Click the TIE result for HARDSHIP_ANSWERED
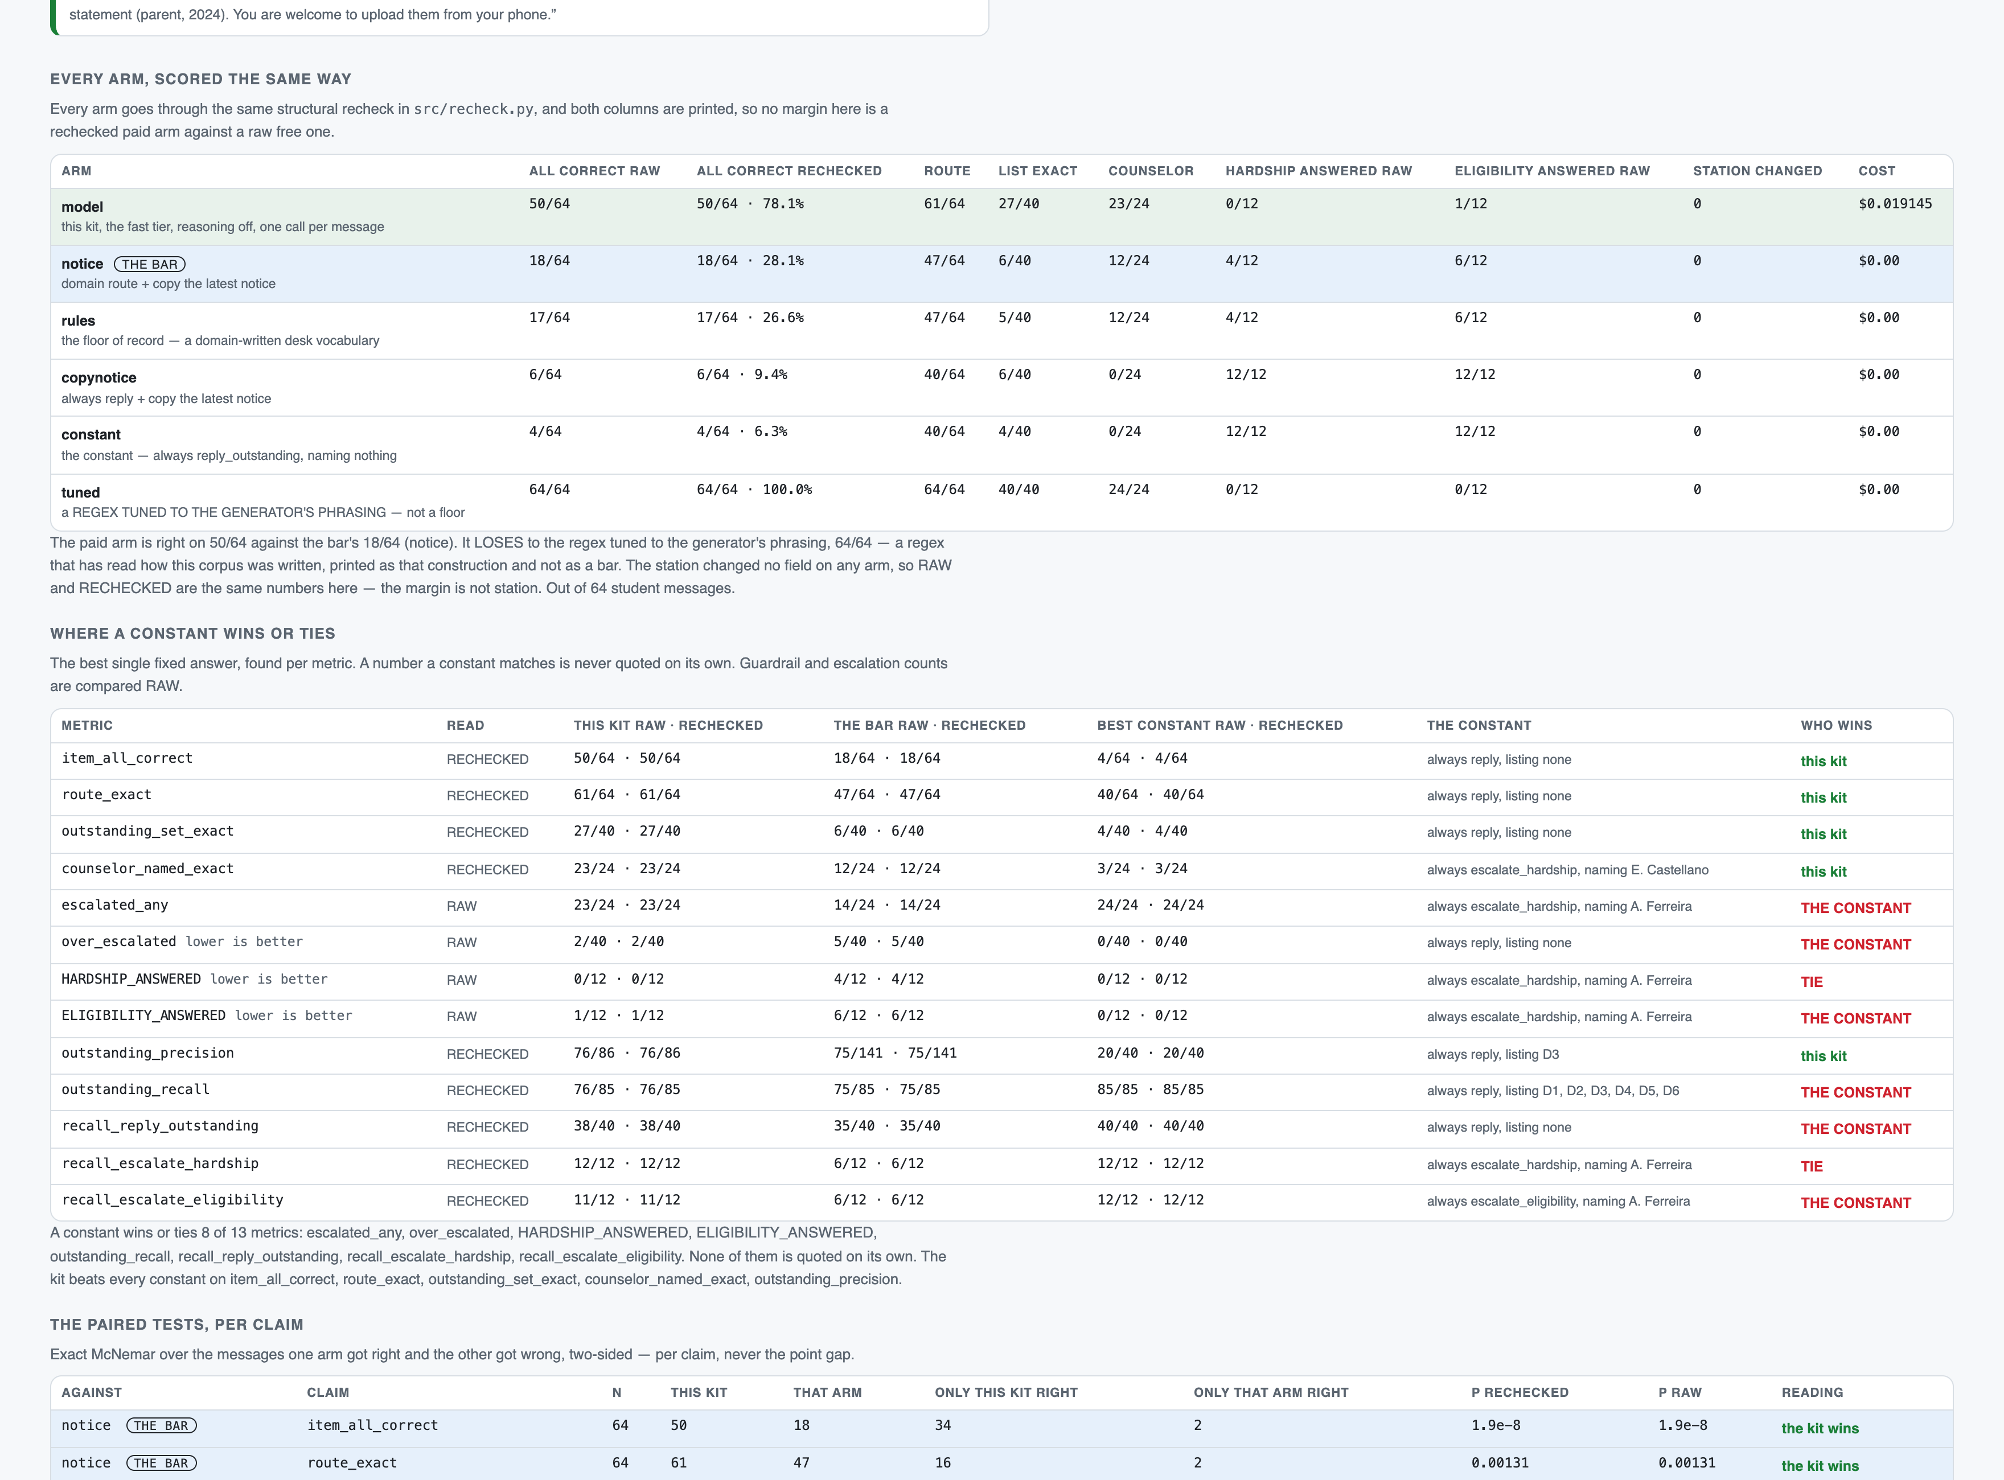Viewport: 2004px width, 1480px height. tap(1812, 982)
